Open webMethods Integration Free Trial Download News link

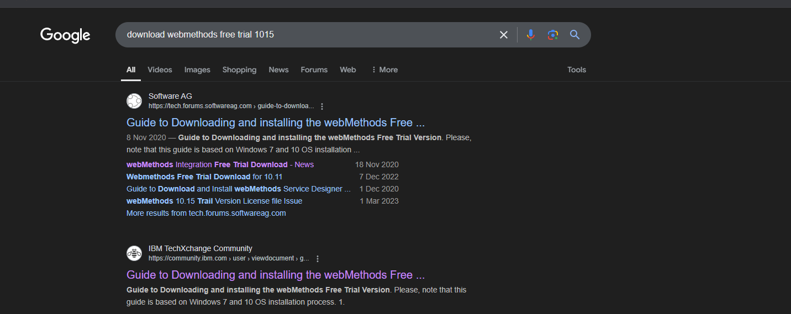click(x=220, y=164)
